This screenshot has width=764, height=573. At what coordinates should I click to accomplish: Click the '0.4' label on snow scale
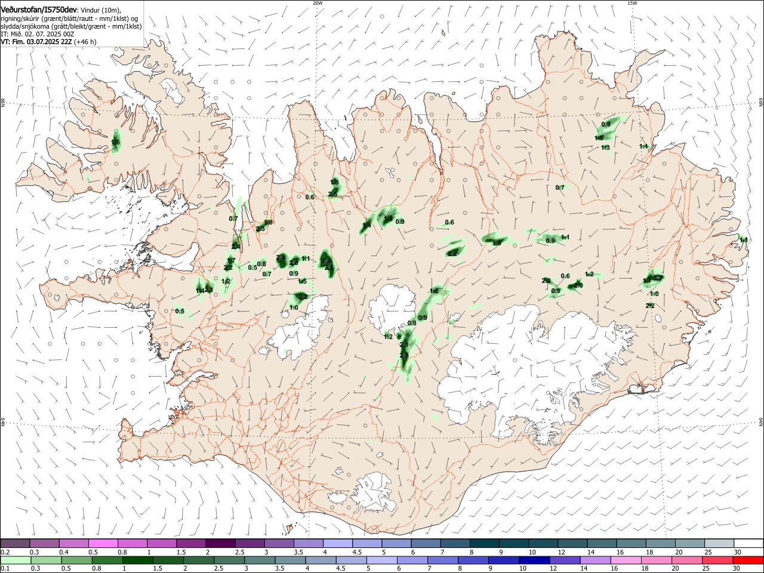coord(64,552)
